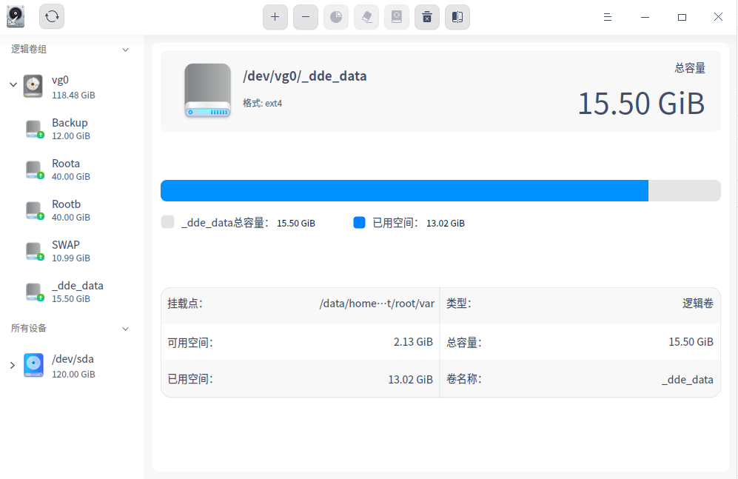Click the minus remove toolbar button
This screenshot has width=738, height=479.
tap(306, 18)
